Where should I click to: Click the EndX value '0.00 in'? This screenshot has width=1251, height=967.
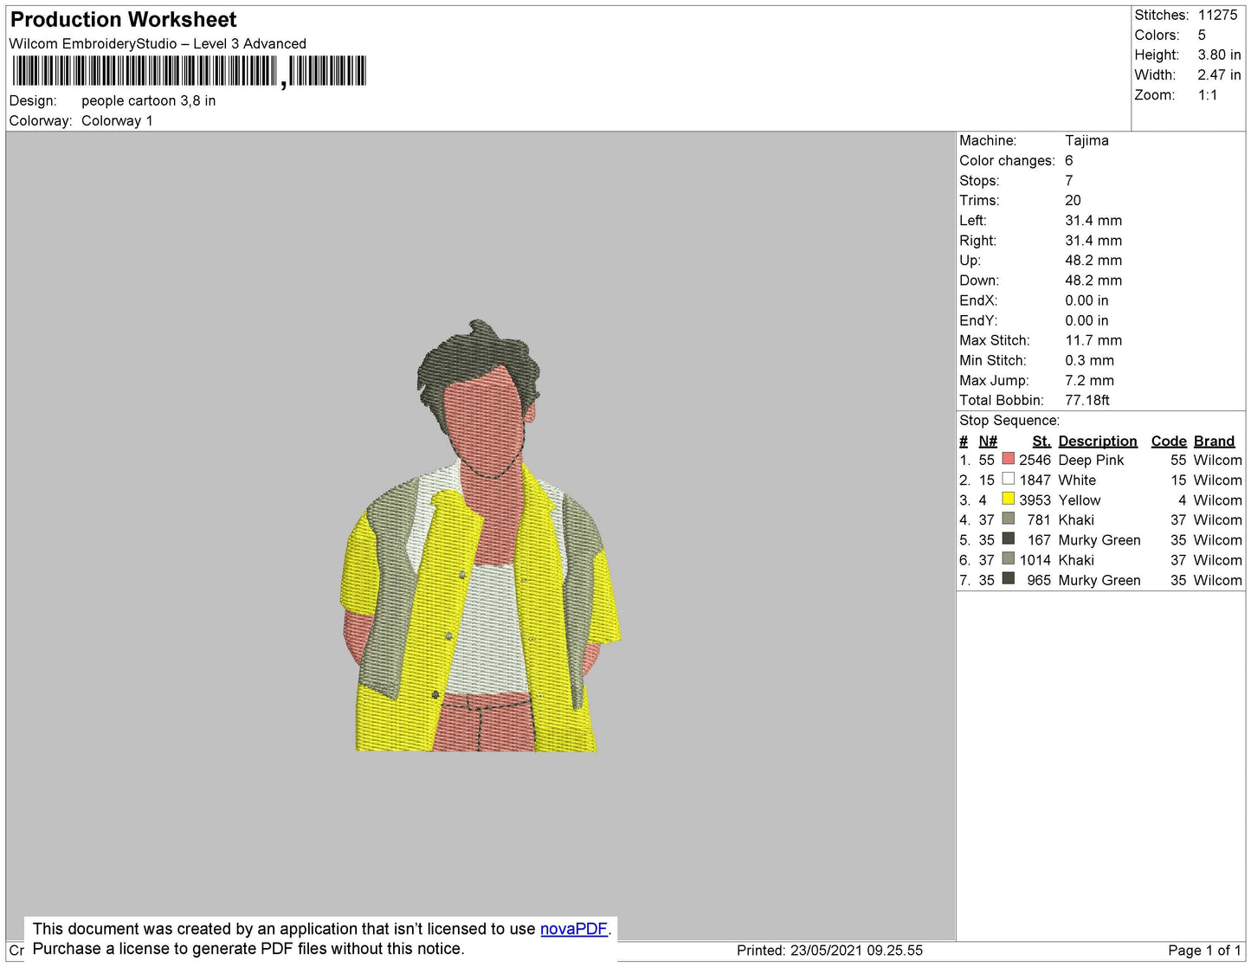pos(1087,300)
